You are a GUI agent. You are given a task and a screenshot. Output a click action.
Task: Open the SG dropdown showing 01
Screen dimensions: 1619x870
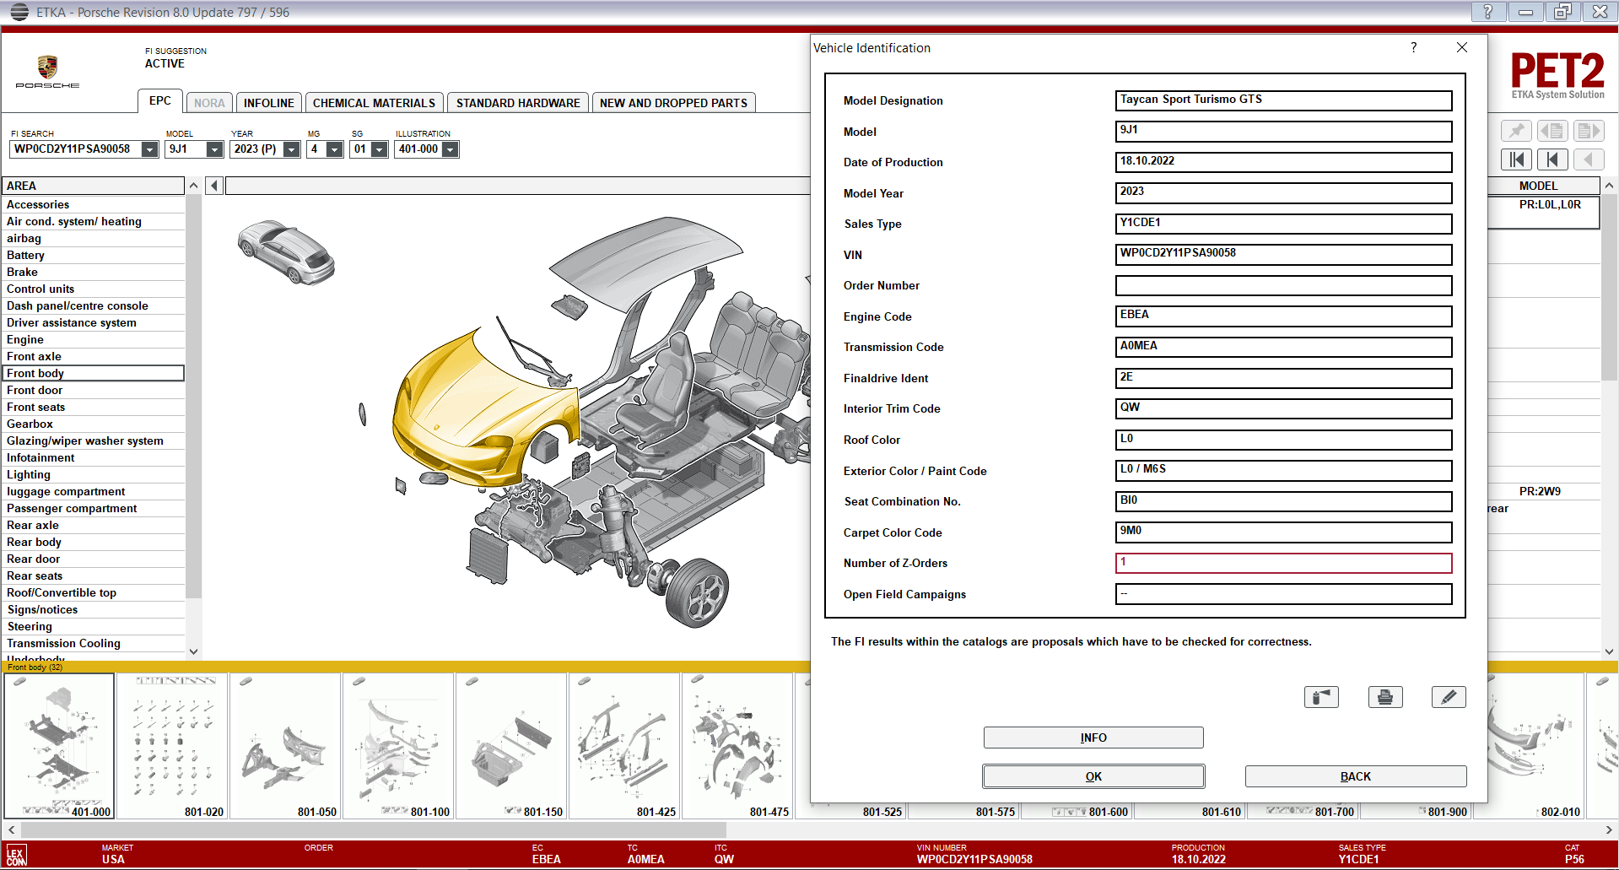pyautogui.click(x=380, y=149)
